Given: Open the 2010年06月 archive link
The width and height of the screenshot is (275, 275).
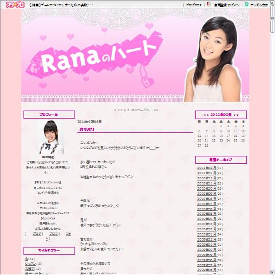Looking at the screenshot, I should click(x=207, y=209).
